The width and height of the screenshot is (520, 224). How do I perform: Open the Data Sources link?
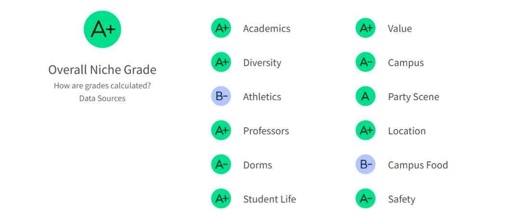point(102,98)
